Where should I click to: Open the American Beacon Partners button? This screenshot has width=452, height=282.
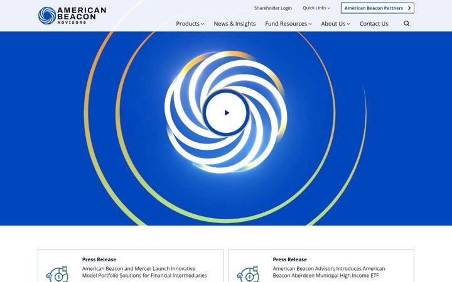377,8
